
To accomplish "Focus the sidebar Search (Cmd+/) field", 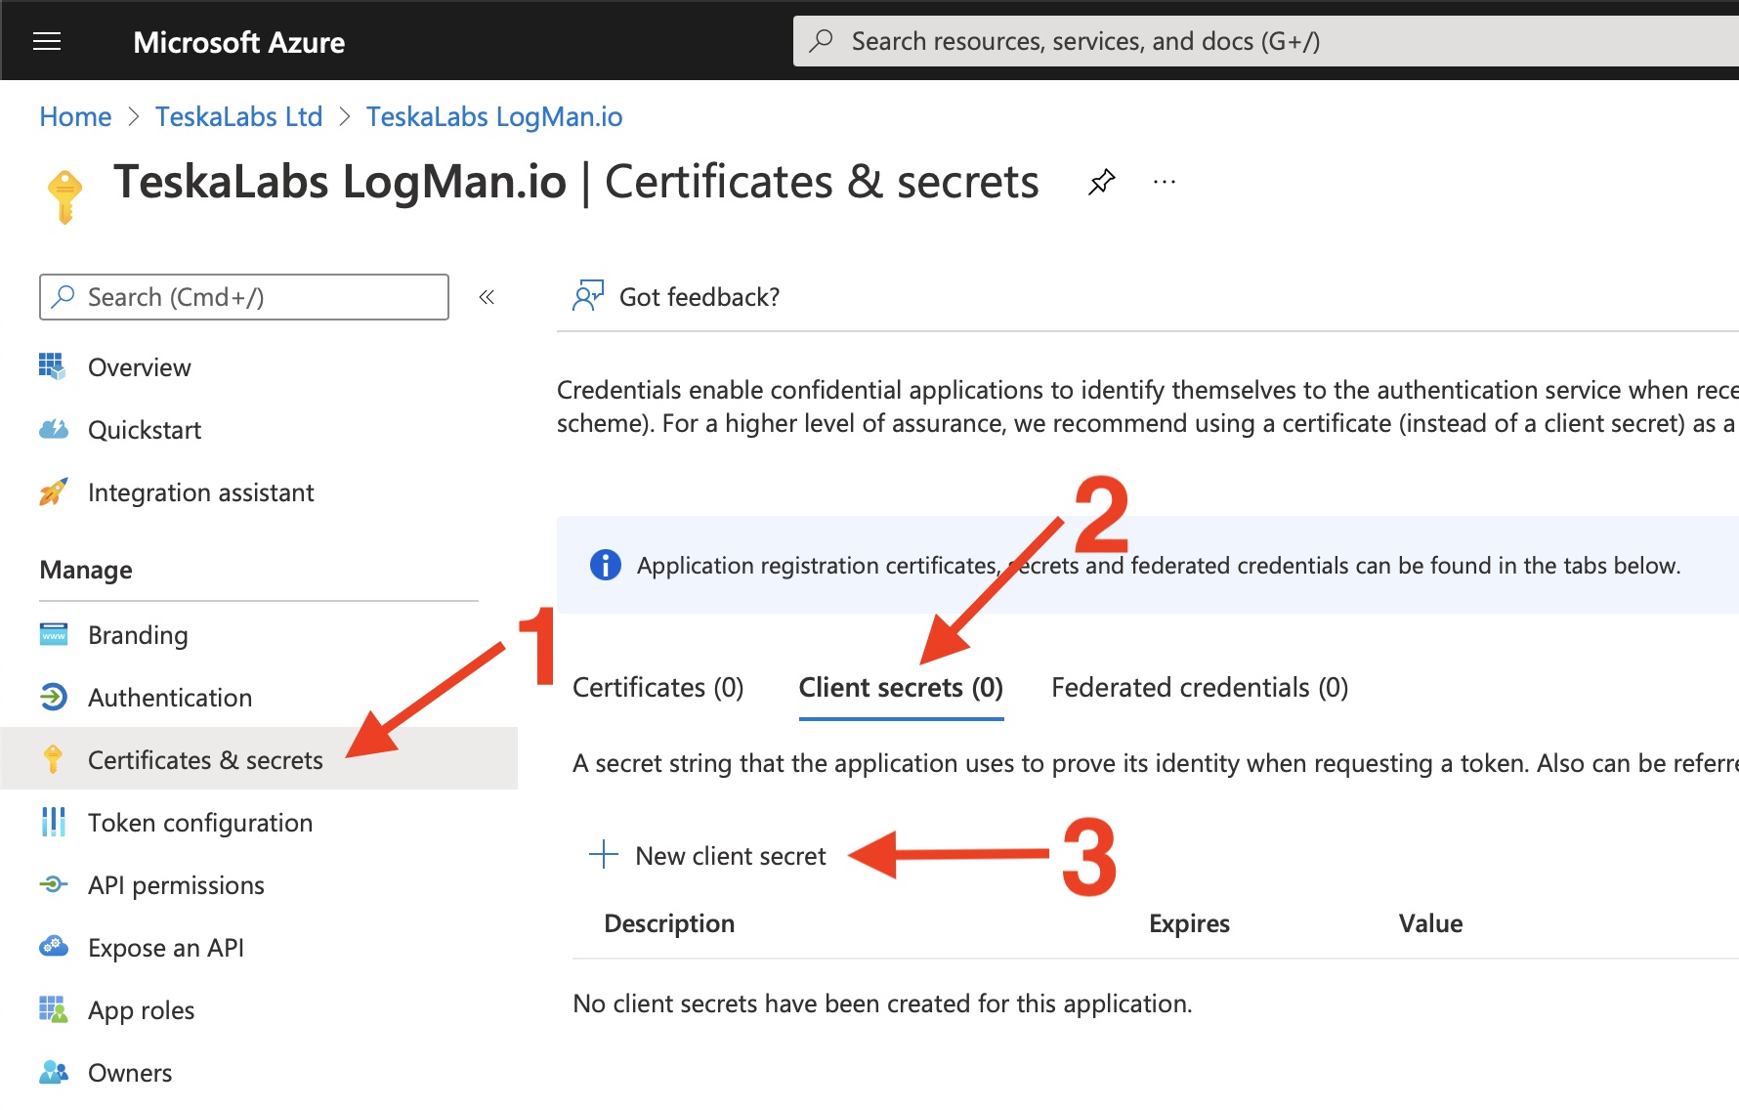I will pyautogui.click(x=244, y=297).
